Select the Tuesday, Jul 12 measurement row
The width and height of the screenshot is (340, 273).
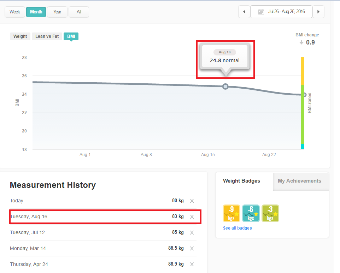tap(103, 233)
